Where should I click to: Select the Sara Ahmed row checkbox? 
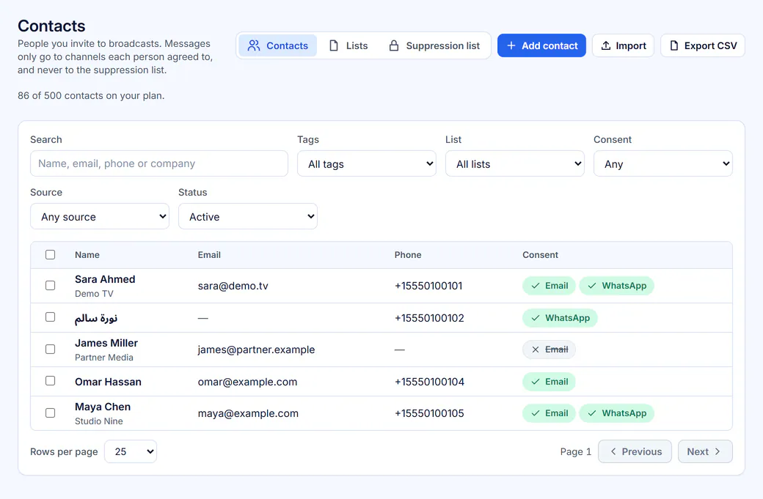point(50,285)
